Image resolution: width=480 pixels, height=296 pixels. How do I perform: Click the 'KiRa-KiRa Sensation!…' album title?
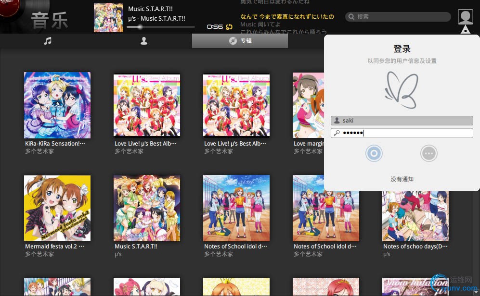[55, 144]
